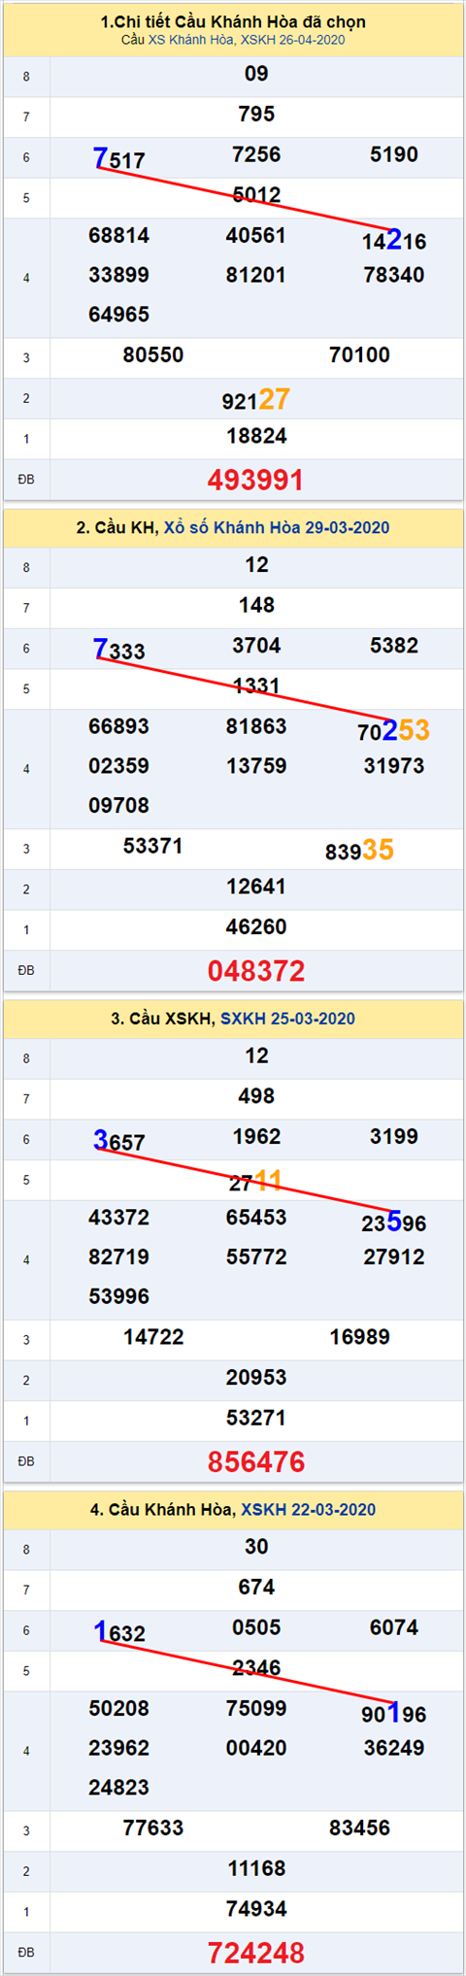Open the 'XSKH 22-03-2020' link

(x=308, y=1510)
